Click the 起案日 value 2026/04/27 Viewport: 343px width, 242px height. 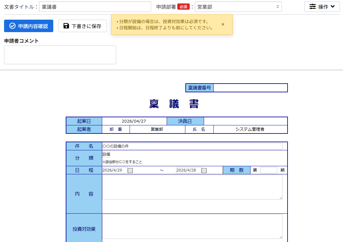(x=134, y=121)
